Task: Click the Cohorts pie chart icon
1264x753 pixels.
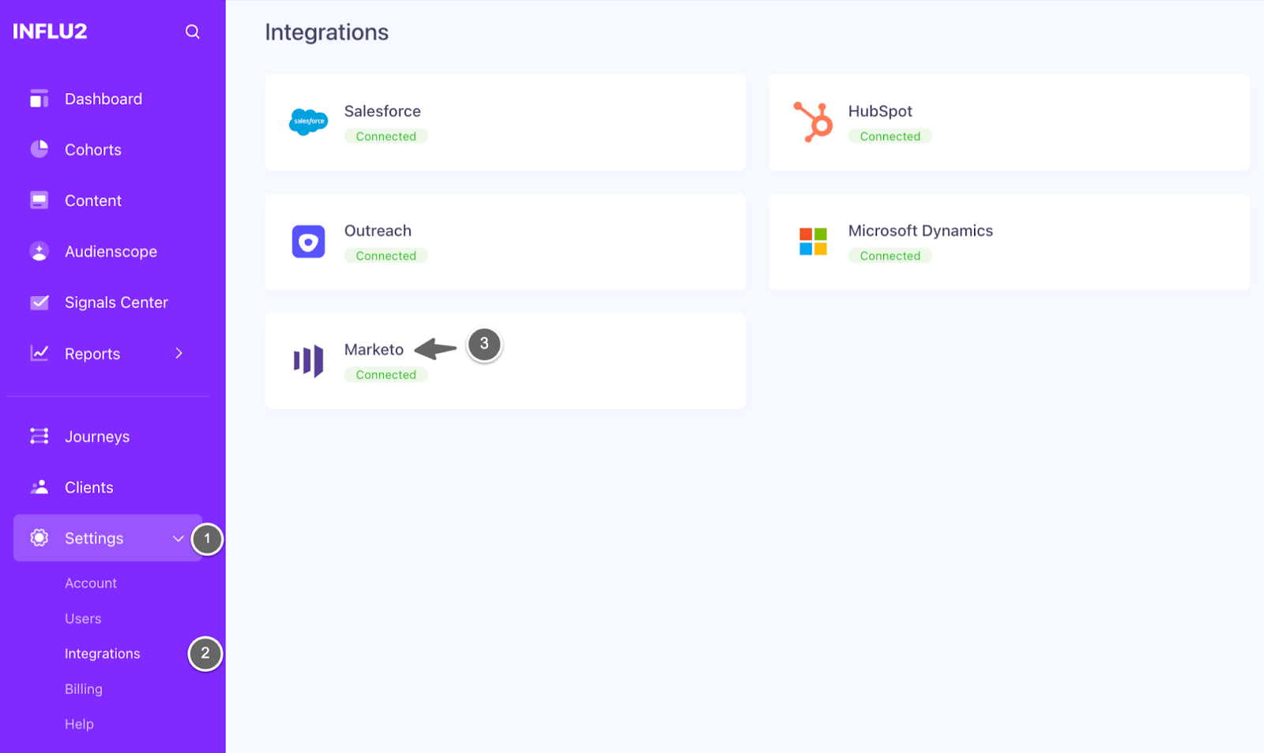Action: pyautogui.click(x=39, y=149)
